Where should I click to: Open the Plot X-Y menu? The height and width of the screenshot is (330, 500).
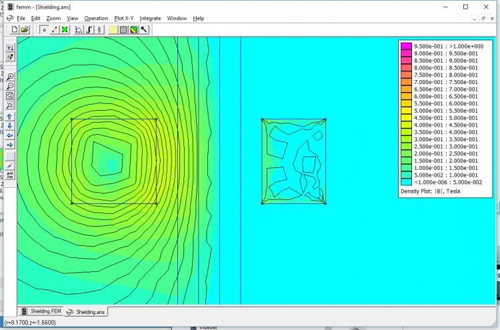pyautogui.click(x=124, y=18)
